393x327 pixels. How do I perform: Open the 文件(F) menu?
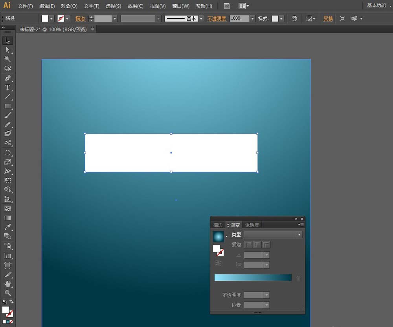[x=25, y=6]
